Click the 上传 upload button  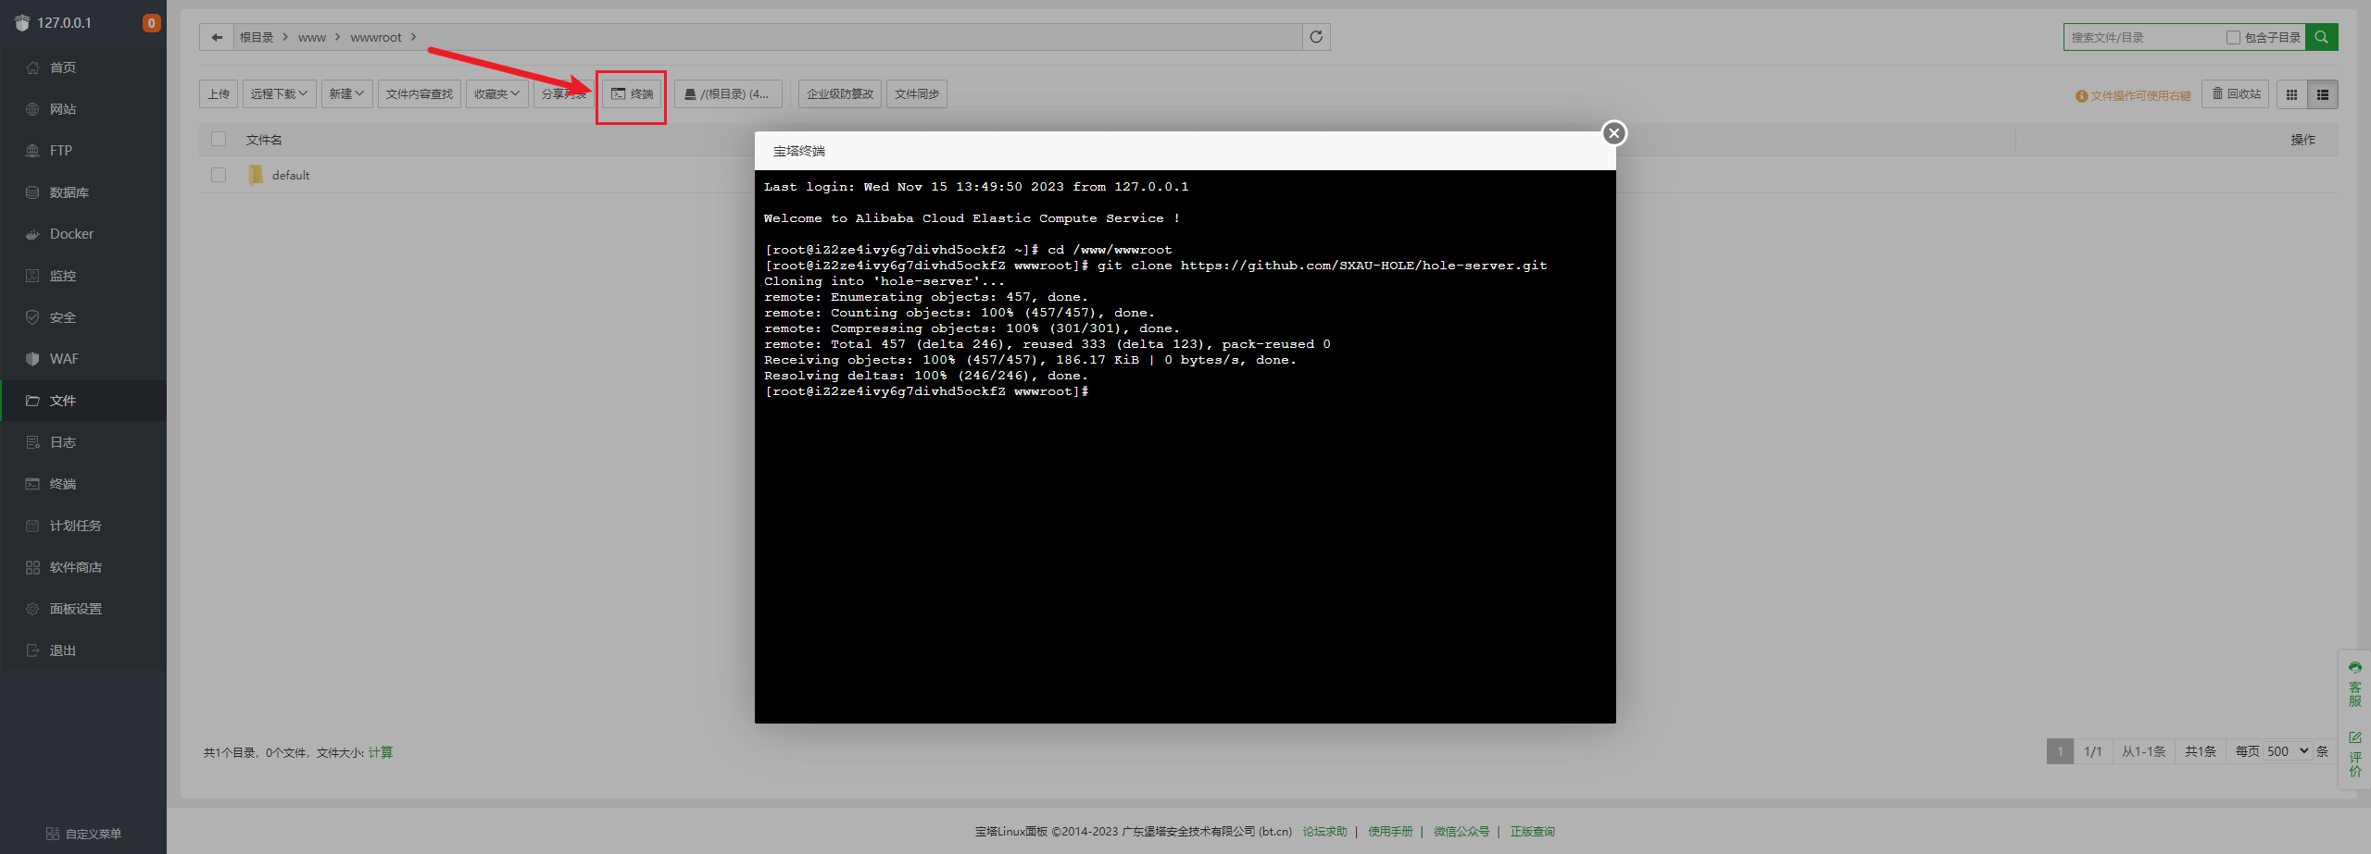tap(219, 93)
